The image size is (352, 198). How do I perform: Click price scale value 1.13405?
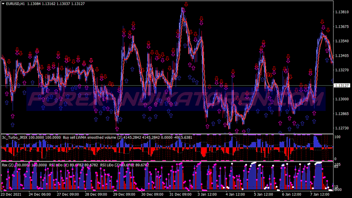tap(342, 55)
